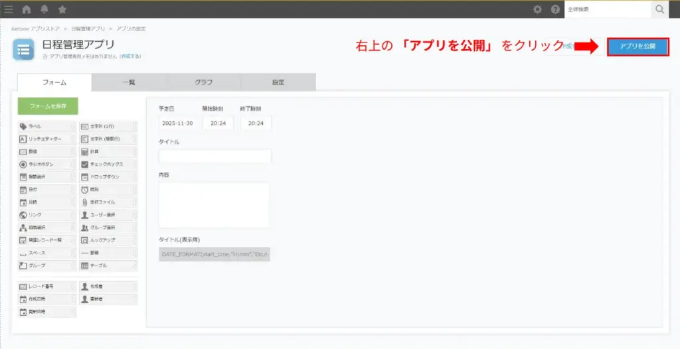
Task: Select the 組織選択 field
Action: click(47, 227)
